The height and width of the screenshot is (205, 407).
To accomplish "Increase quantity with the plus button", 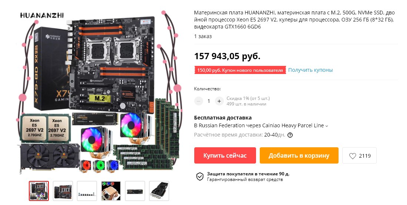I will tap(219, 101).
